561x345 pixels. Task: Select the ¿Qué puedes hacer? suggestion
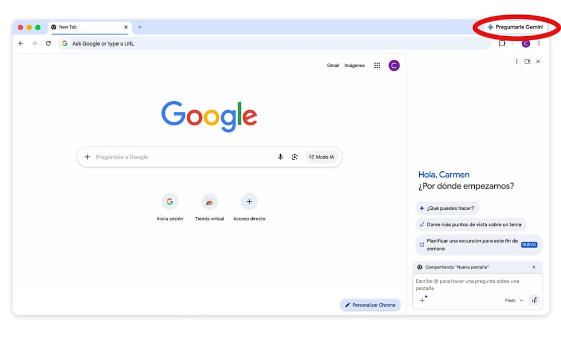447,208
